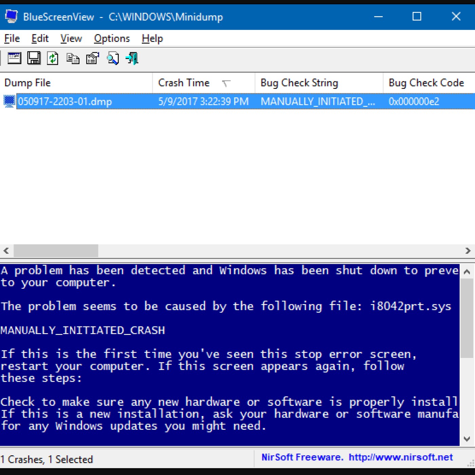
Task: Click horizontal scrollbar left arrow
Action: [6, 251]
